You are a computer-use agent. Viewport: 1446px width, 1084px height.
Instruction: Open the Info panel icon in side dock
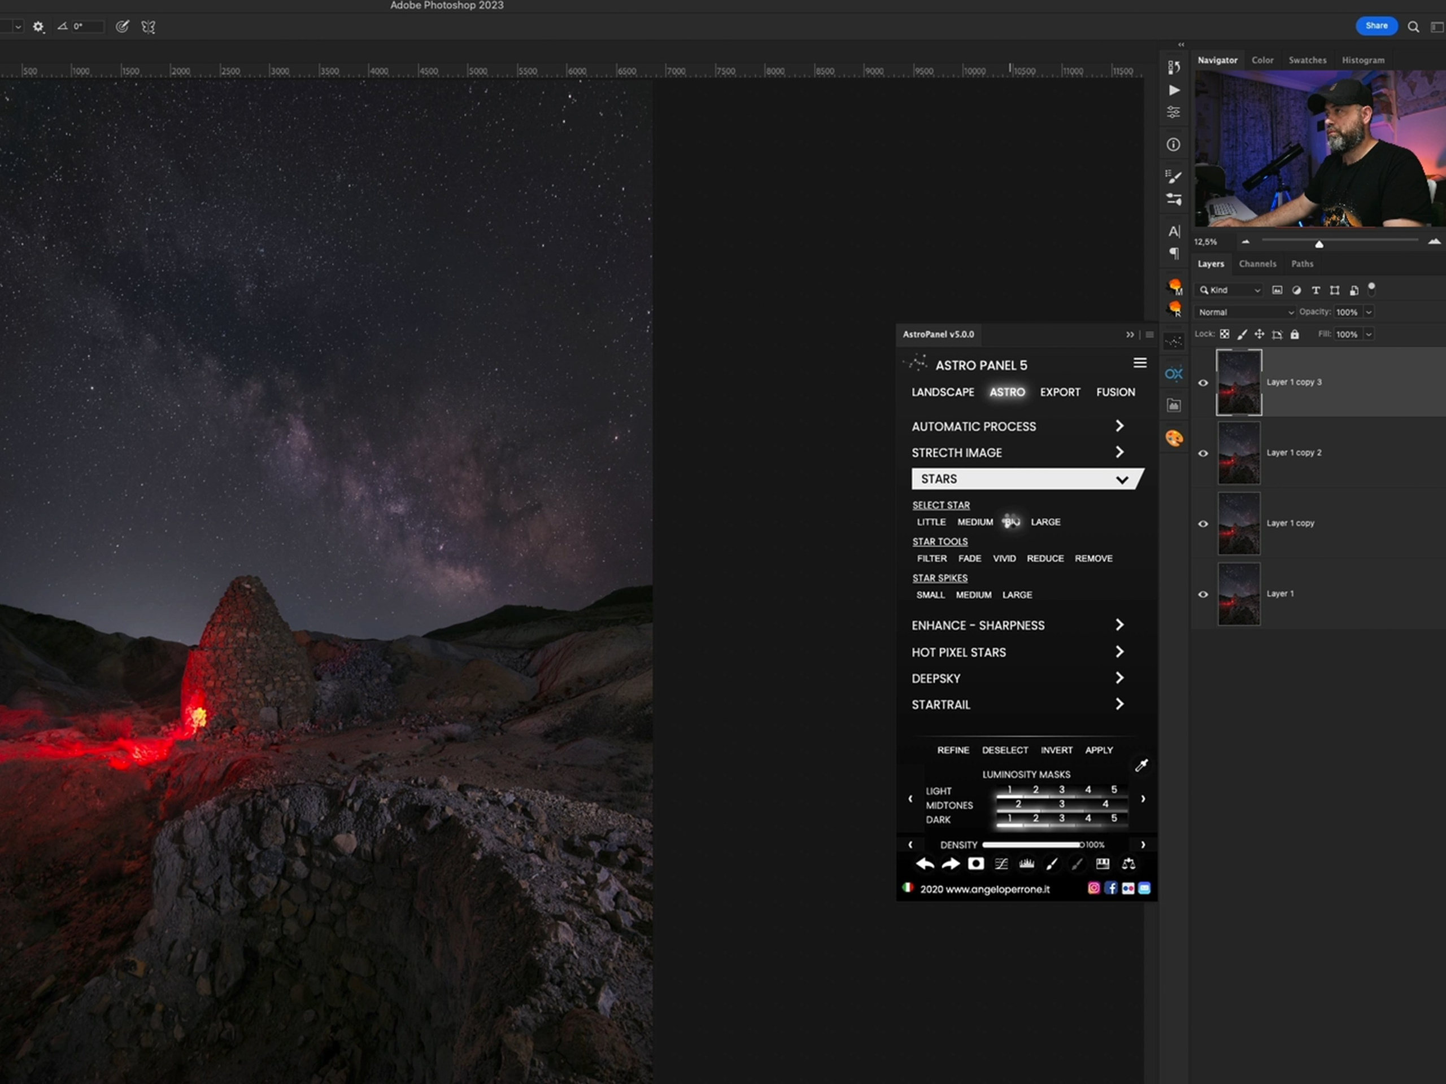click(1173, 145)
